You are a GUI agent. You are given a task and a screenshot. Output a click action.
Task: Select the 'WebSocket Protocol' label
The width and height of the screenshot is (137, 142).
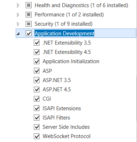pos(67,136)
